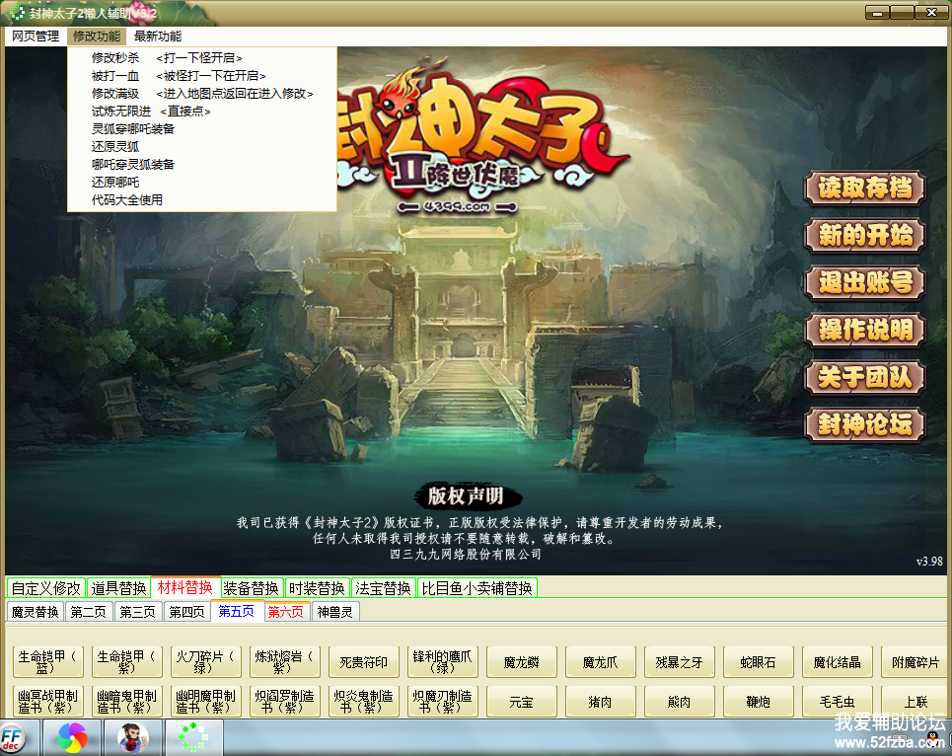The image size is (952, 756).
Task: Click the 读取存档 game button
Action: pyautogui.click(x=864, y=188)
